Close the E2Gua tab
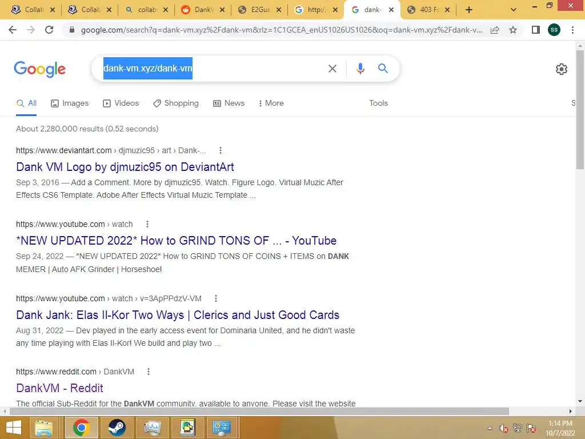Viewport: 585px width, 439px height. [278, 10]
